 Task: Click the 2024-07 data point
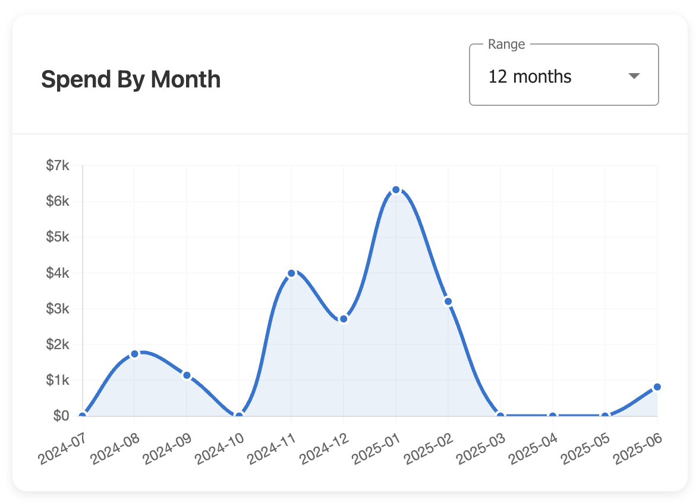(x=82, y=416)
